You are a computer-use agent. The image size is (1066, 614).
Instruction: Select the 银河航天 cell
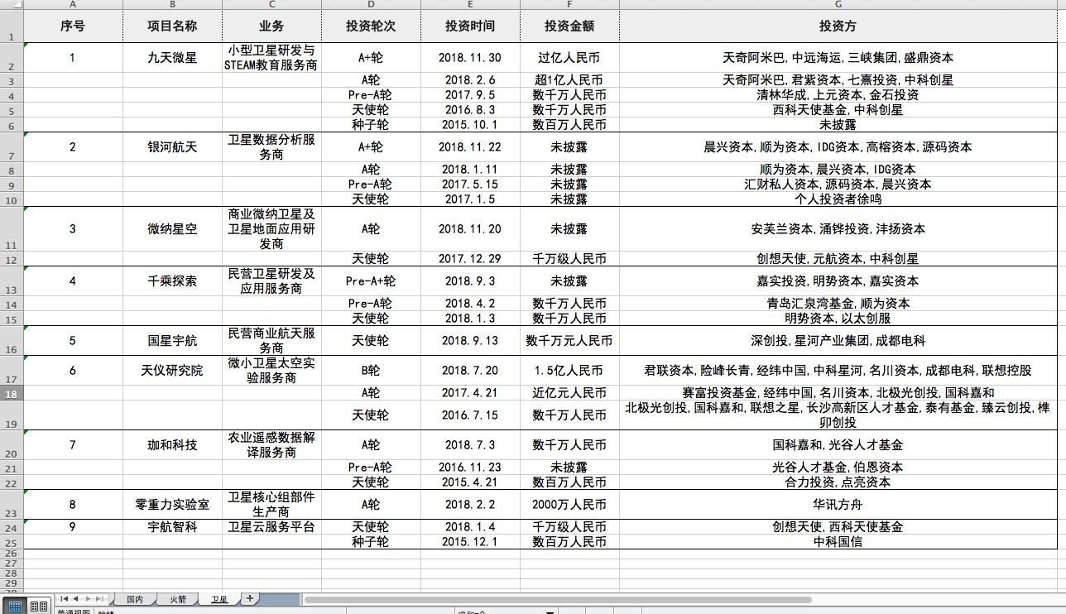pyautogui.click(x=172, y=147)
